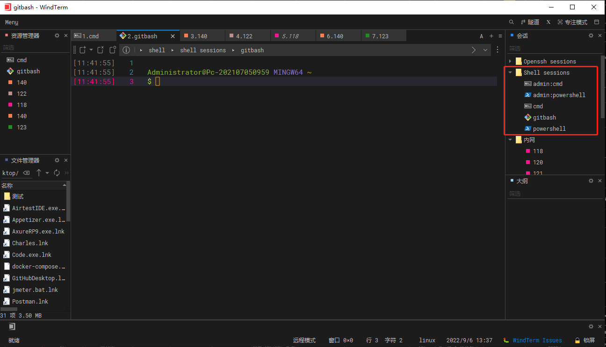Switch to the 5.118 tab

coord(293,36)
